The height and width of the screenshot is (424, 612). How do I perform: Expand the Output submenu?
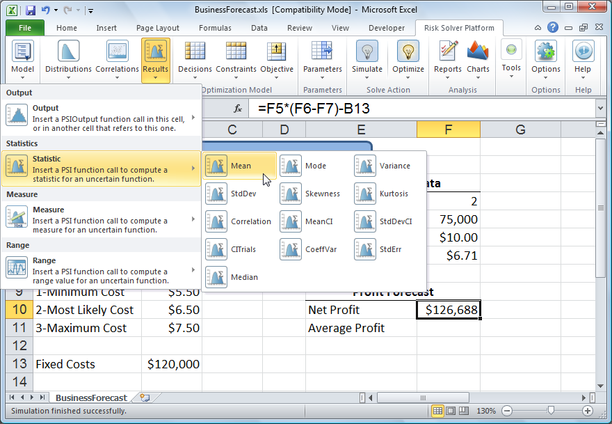101,118
